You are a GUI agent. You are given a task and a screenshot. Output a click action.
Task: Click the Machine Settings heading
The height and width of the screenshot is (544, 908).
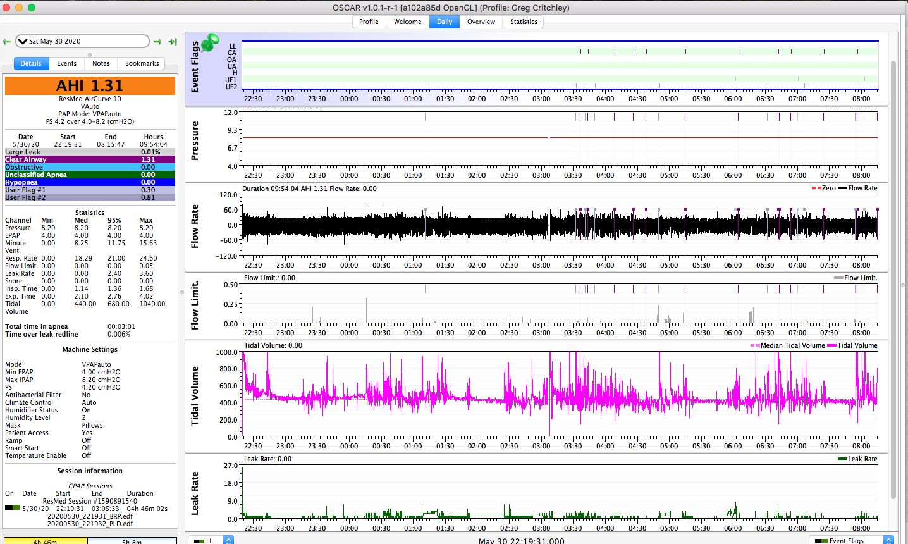90,349
